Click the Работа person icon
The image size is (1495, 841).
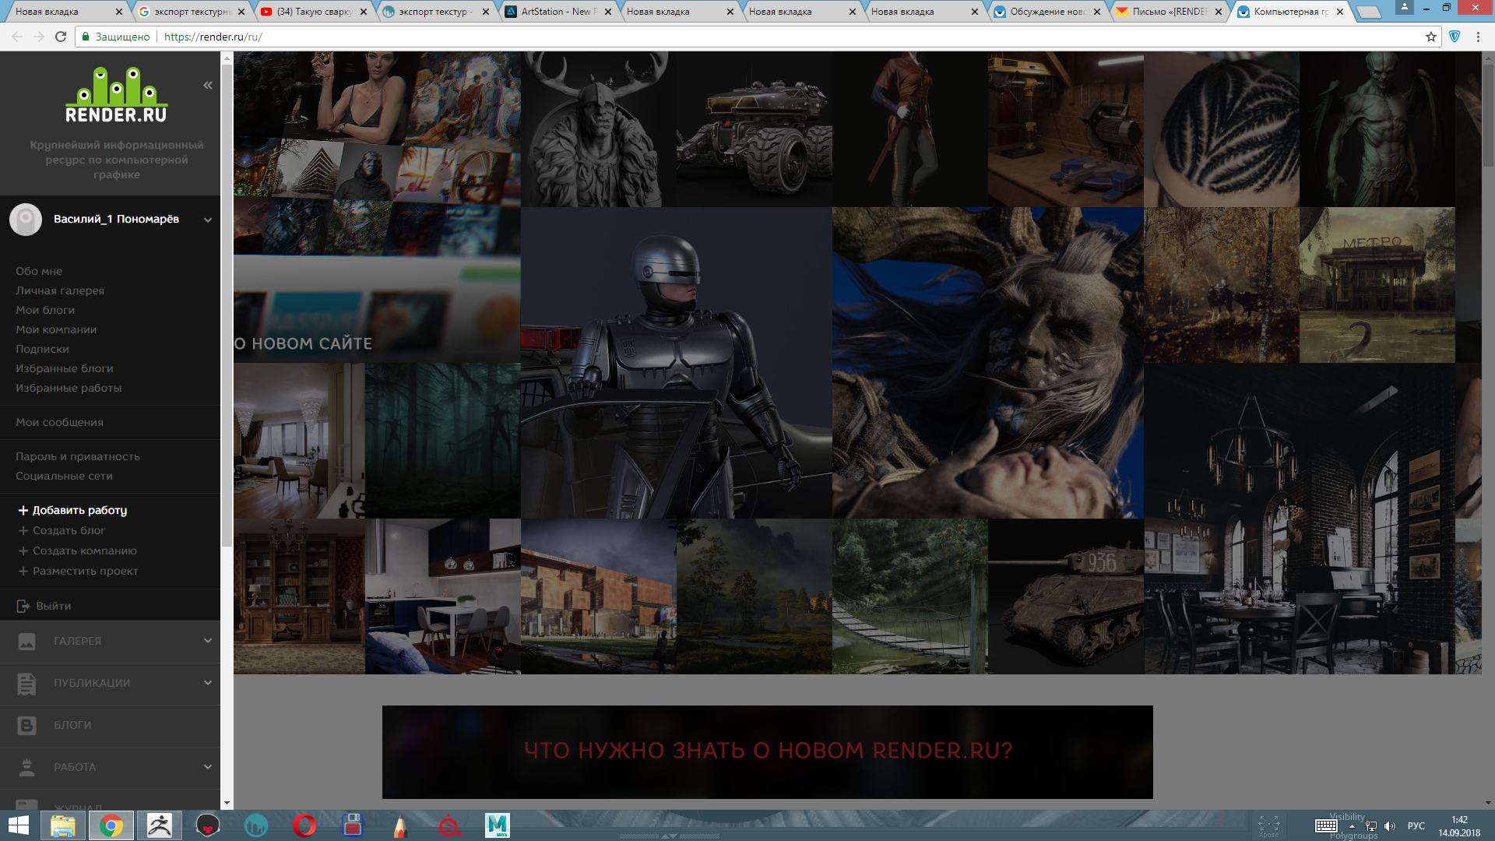26,768
